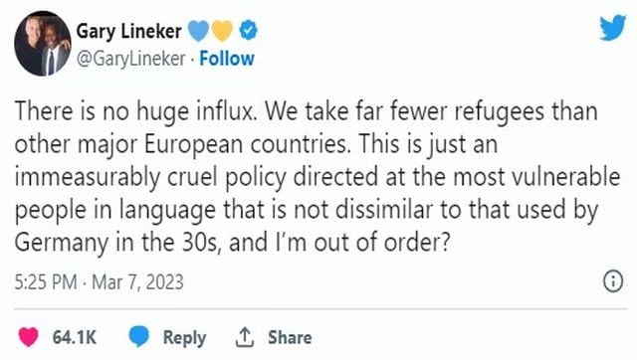
Task: Click the blue verified checkmark badge
Action: pyautogui.click(x=248, y=31)
